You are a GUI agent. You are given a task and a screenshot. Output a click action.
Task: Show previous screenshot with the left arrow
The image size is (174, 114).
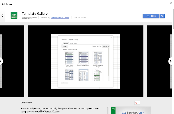click(1, 61)
